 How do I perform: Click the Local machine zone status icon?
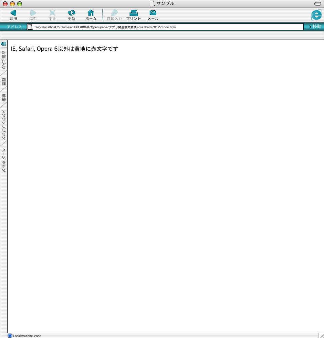10,336
